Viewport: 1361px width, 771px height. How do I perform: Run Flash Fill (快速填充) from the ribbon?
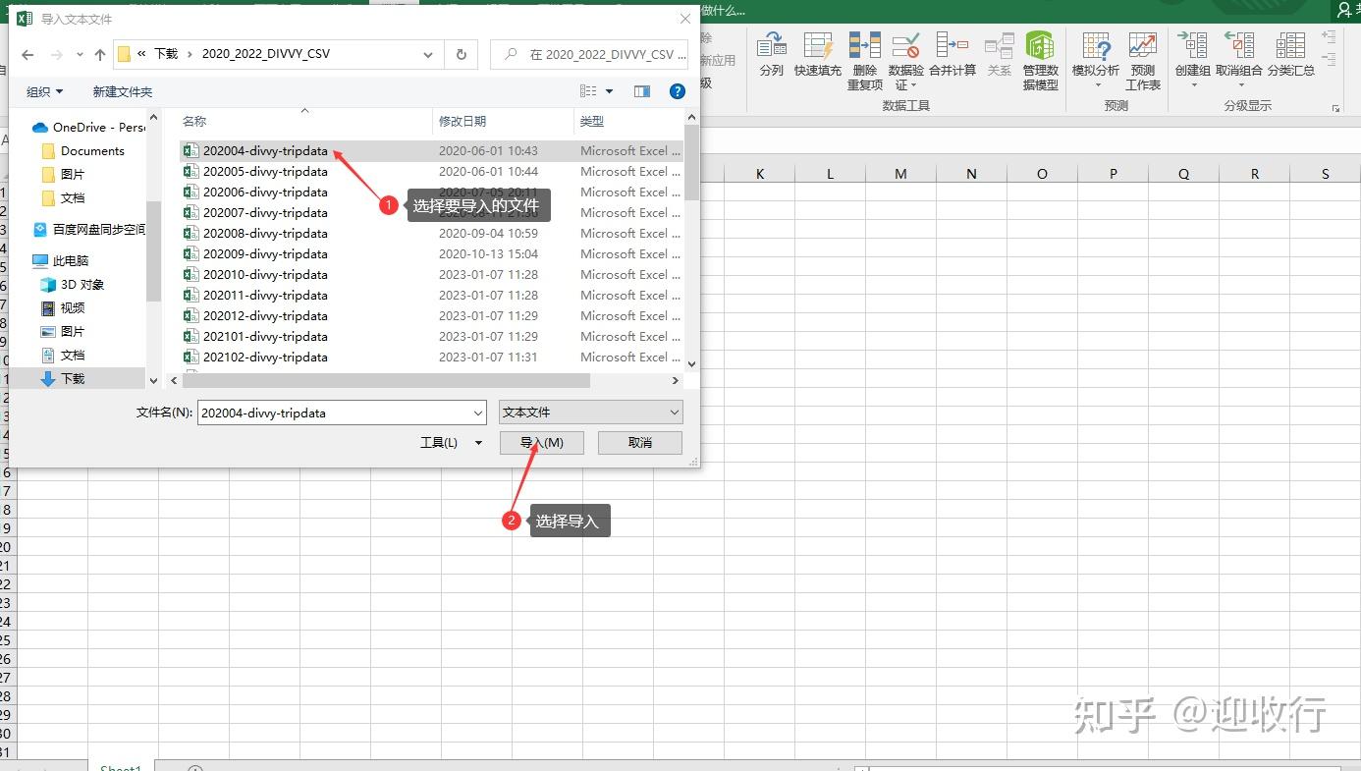(818, 55)
